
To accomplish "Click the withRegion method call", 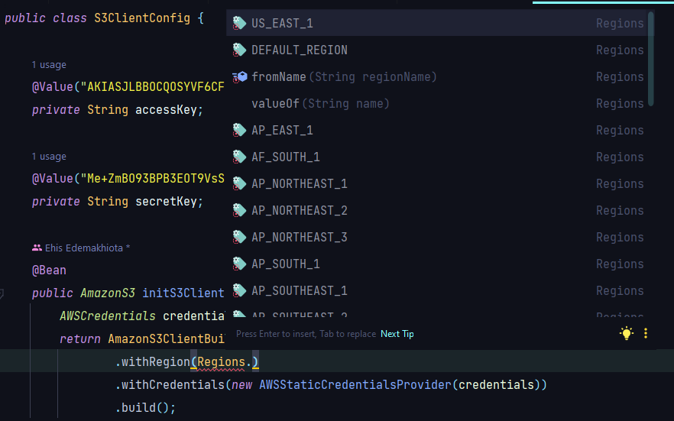I will point(156,362).
